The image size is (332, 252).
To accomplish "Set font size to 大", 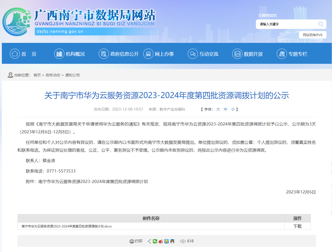I will pyautogui.click(x=218, y=109).
